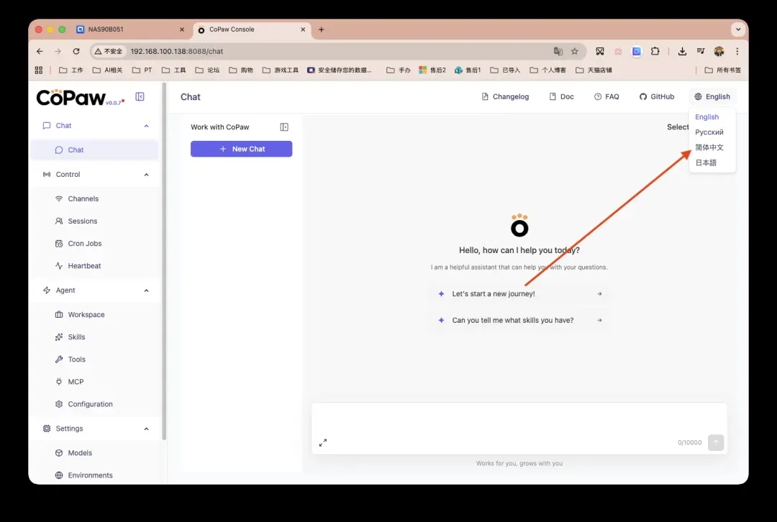Open the Tools page under Agent
This screenshot has width=777, height=522.
pos(75,359)
